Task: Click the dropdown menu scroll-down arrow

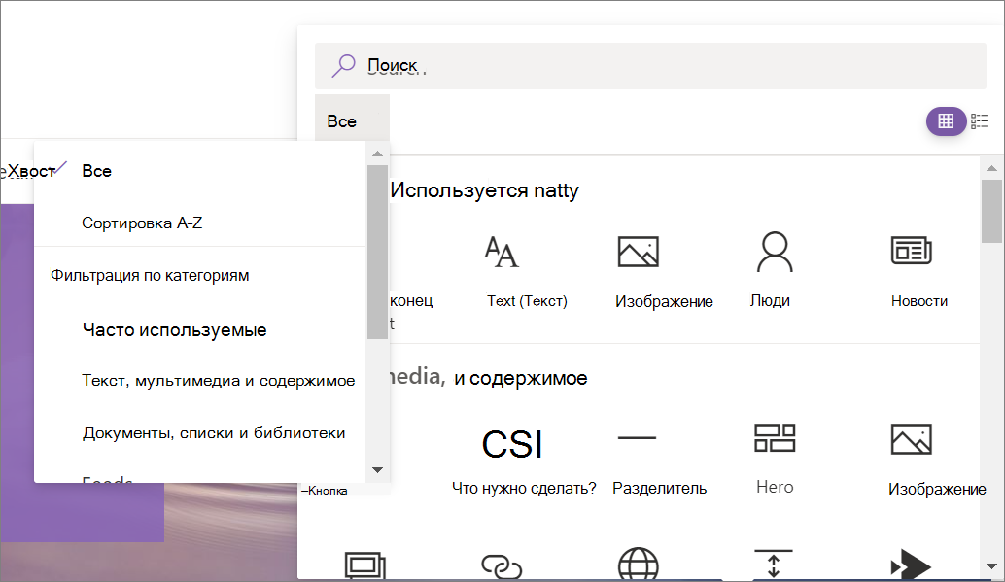Action: (x=377, y=470)
